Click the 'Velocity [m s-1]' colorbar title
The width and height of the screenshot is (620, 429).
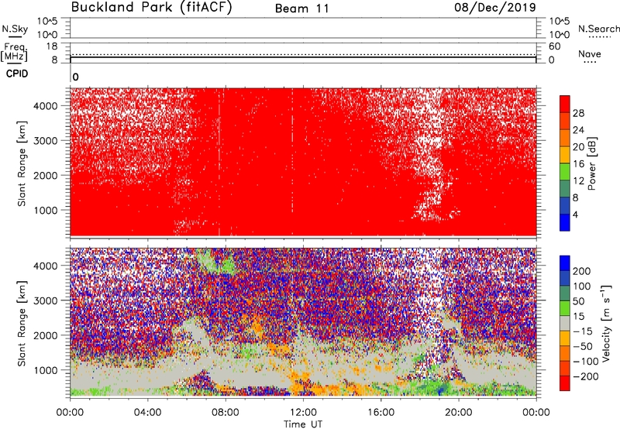point(606,323)
